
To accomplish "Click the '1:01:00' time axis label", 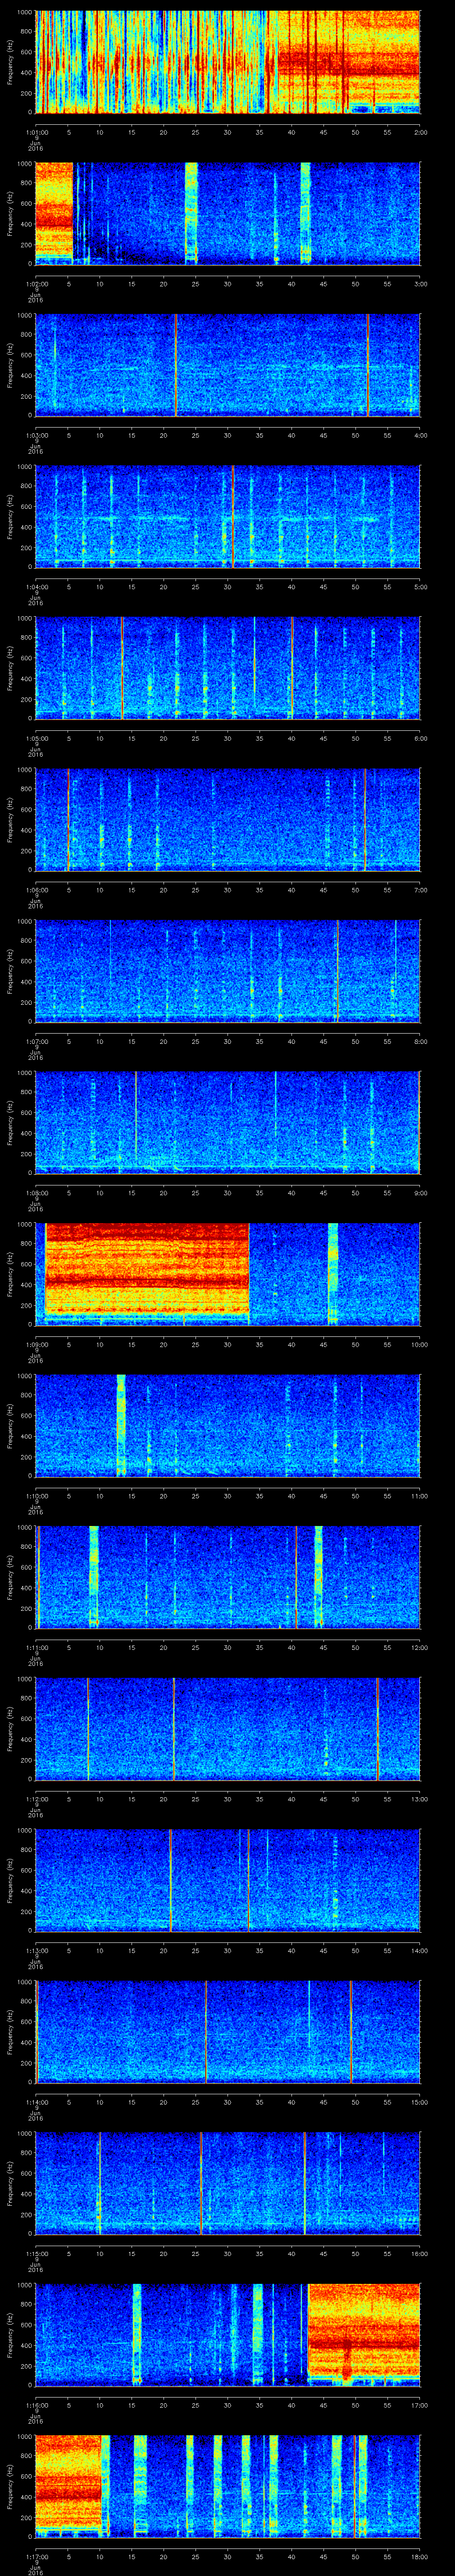I will [36, 132].
